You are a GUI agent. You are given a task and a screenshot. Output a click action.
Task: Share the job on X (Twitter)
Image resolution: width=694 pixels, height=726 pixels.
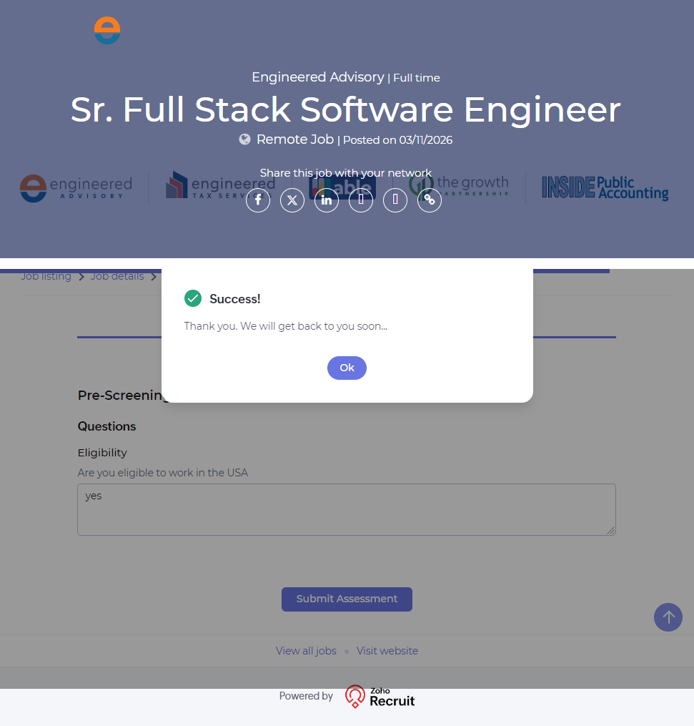[x=292, y=200]
